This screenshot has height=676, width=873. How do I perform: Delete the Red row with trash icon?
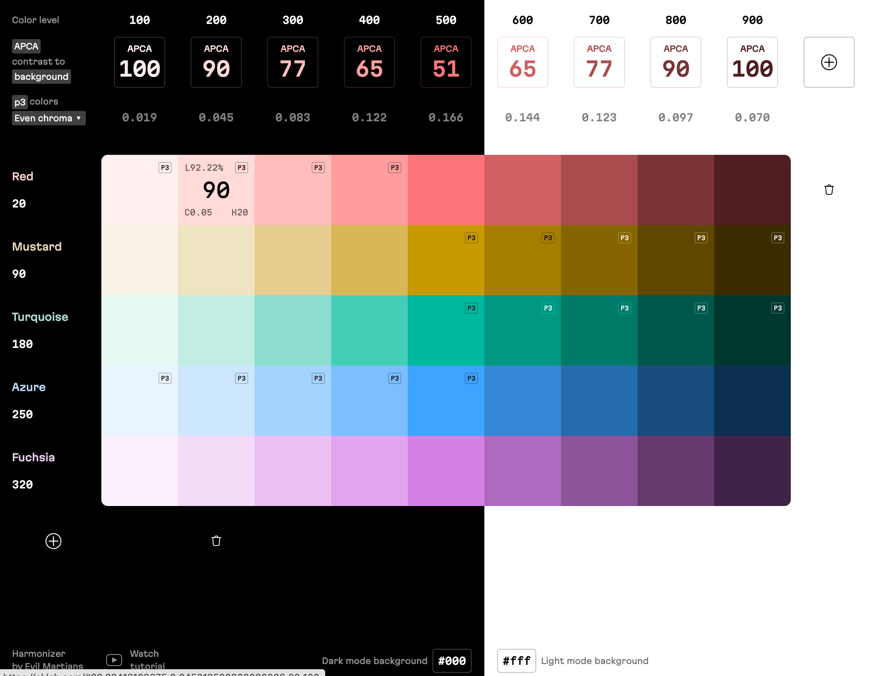pos(829,190)
